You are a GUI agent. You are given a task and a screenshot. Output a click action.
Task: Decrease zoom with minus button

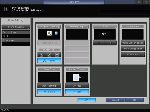99,43
